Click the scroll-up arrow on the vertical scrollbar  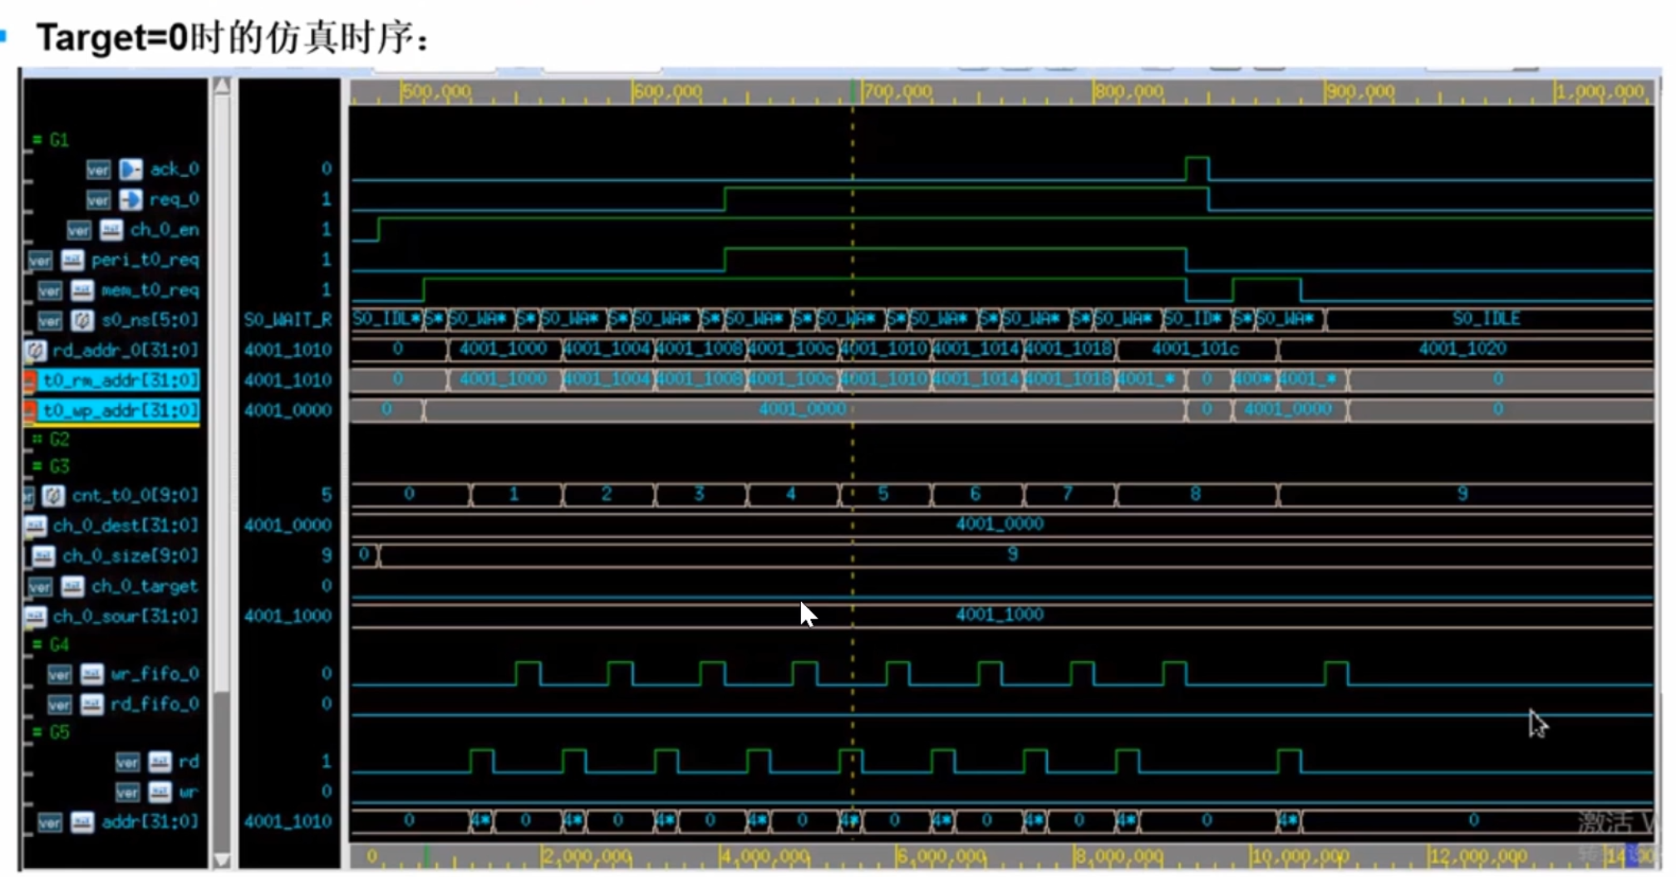223,84
